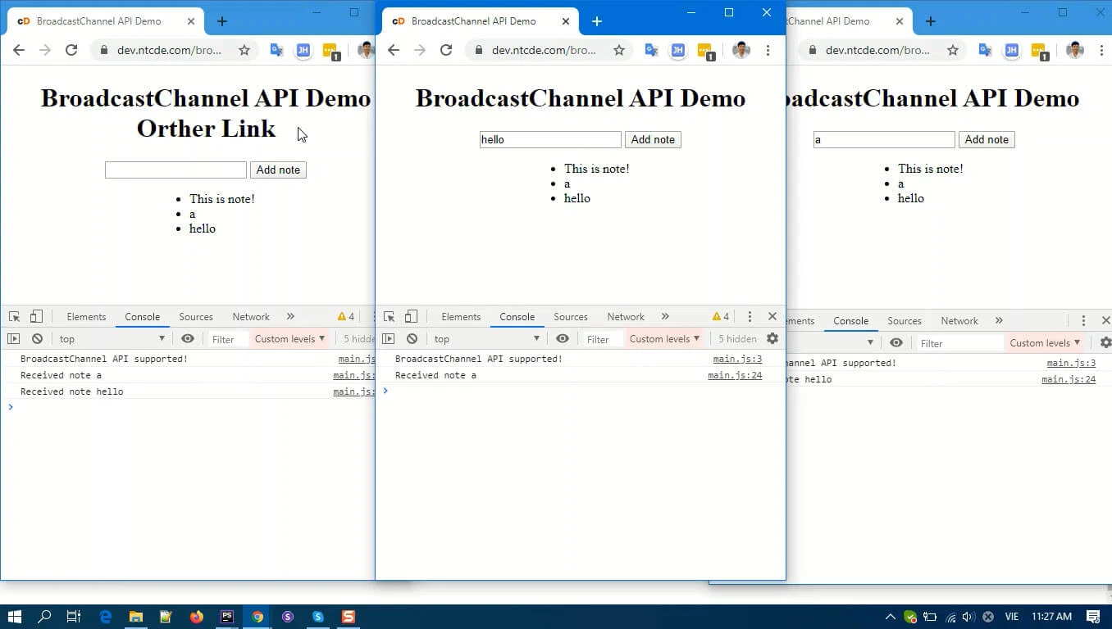1112x629 pixels.
Task: Click note input containing hello in middle window
Action: tap(550, 140)
